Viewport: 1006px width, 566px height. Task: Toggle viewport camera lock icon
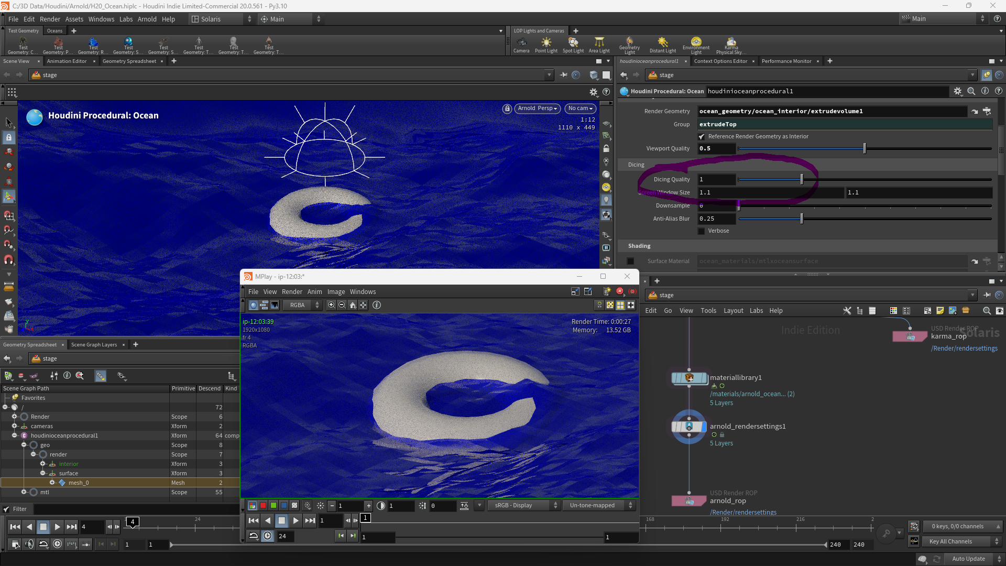[507, 108]
